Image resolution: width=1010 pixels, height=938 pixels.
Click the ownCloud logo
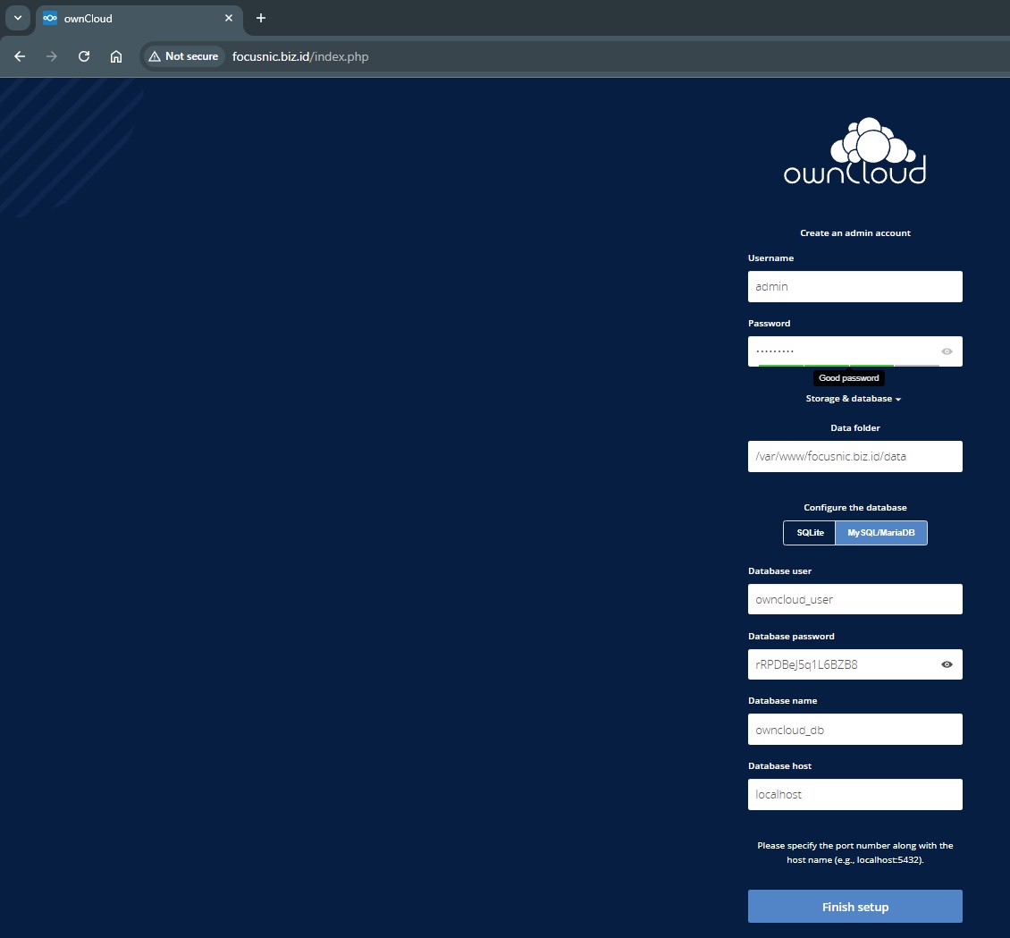tap(854, 152)
